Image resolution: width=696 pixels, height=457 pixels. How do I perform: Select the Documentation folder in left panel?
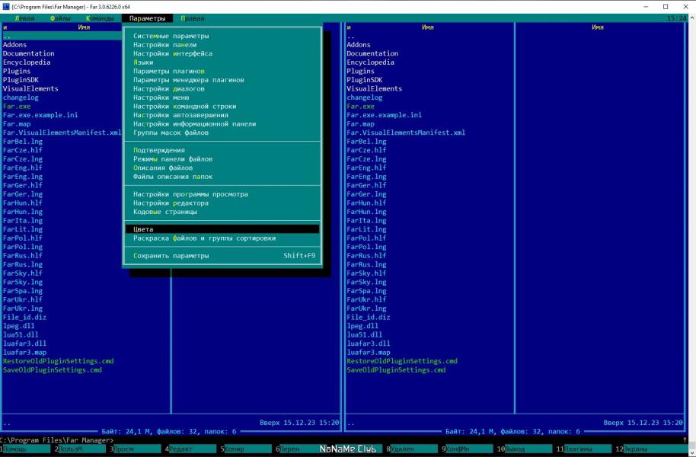click(x=28, y=54)
